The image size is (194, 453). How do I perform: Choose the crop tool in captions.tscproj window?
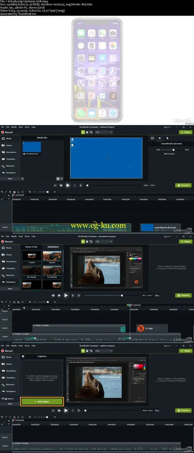pos(91,351)
